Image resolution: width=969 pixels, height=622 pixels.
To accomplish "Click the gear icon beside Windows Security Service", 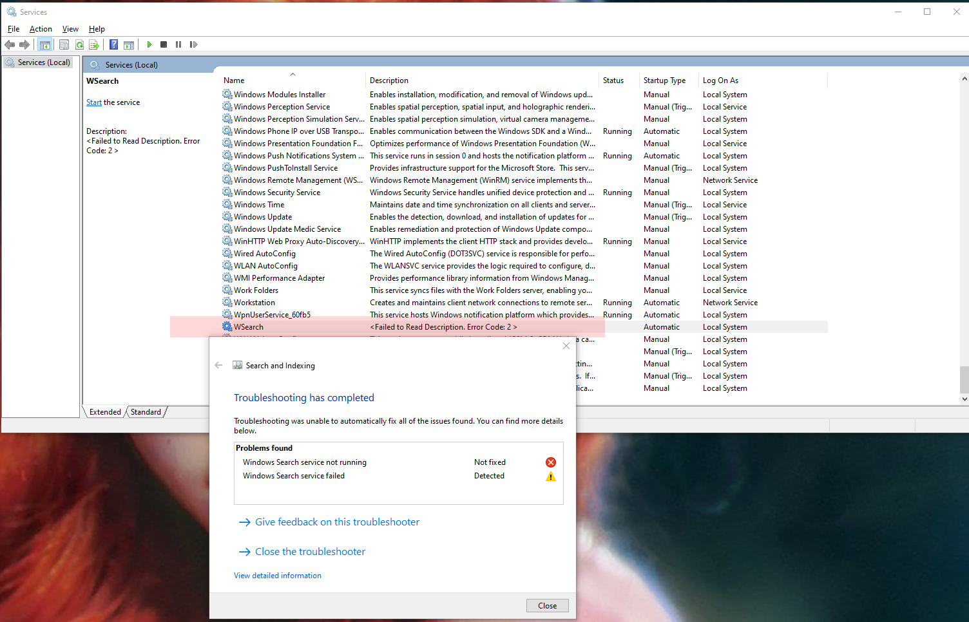I will tap(227, 193).
